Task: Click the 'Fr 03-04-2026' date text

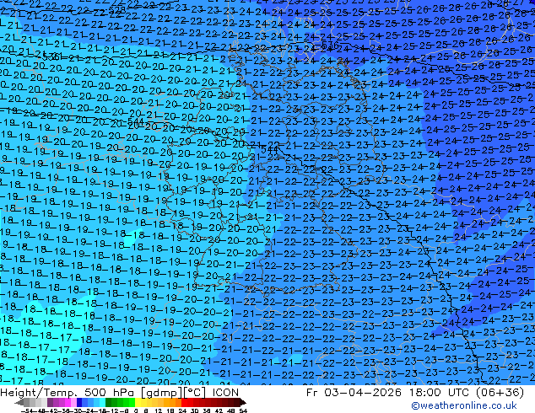Action: coord(354,392)
